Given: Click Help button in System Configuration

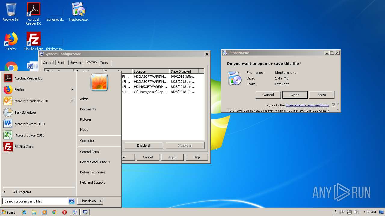Looking at the screenshot, I should pos(196,157).
